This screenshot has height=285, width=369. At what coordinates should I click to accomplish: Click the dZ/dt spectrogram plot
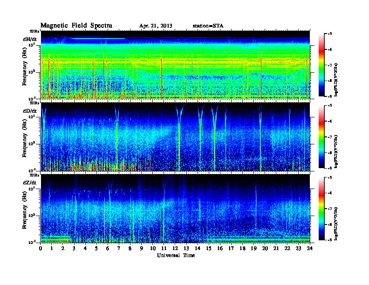175,209
